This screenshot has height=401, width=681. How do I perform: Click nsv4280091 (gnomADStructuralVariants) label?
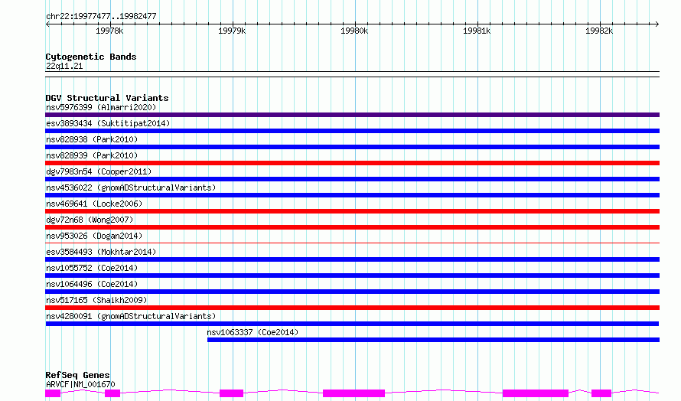point(131,316)
